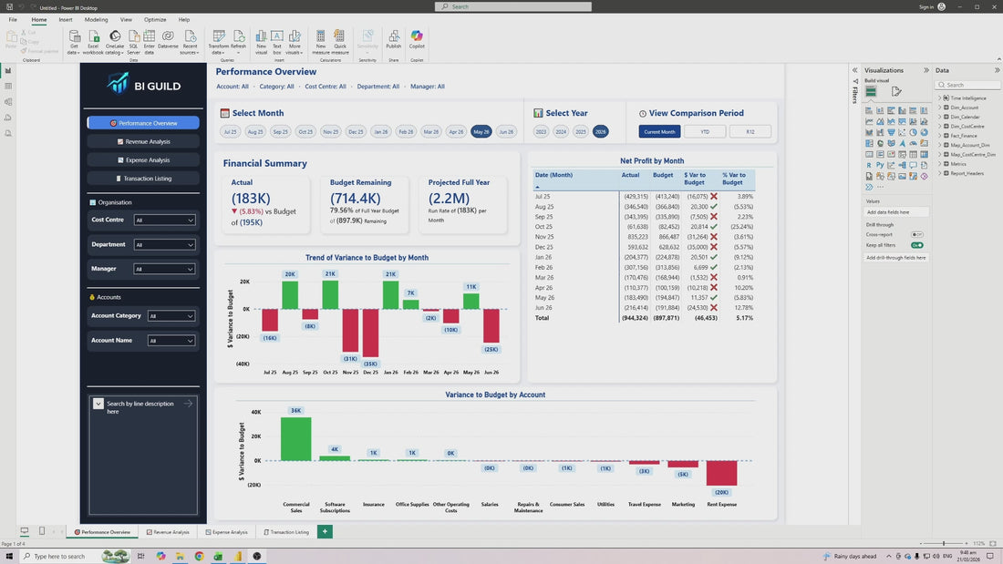Toggle the Cross-report drill through switch
Viewport: 1003px width, 564px height.
tap(917, 234)
